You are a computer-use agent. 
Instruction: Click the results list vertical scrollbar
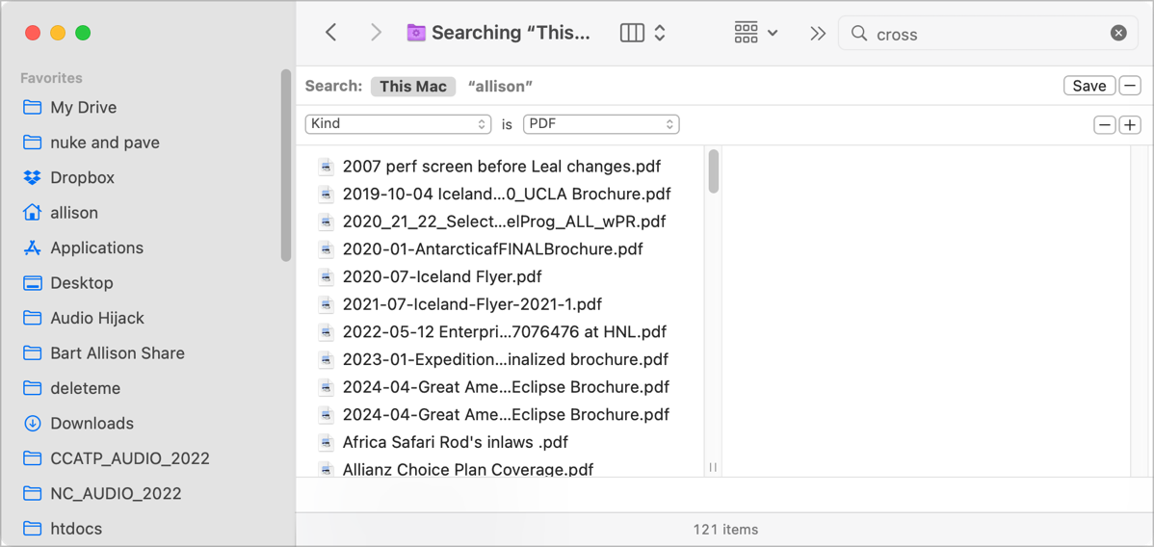(714, 171)
